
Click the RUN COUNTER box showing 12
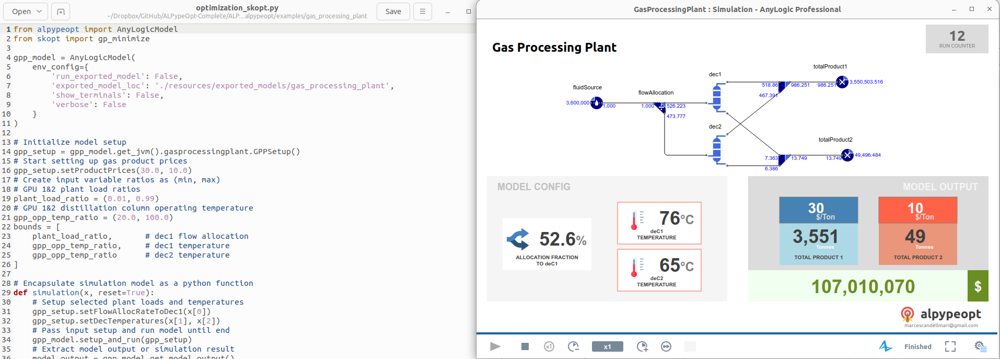[x=957, y=39]
